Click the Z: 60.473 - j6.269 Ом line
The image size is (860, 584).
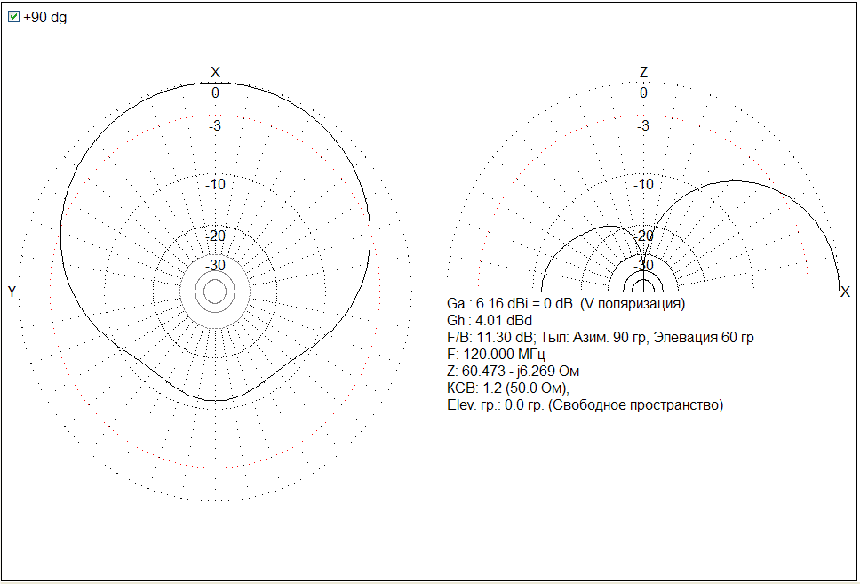click(514, 372)
